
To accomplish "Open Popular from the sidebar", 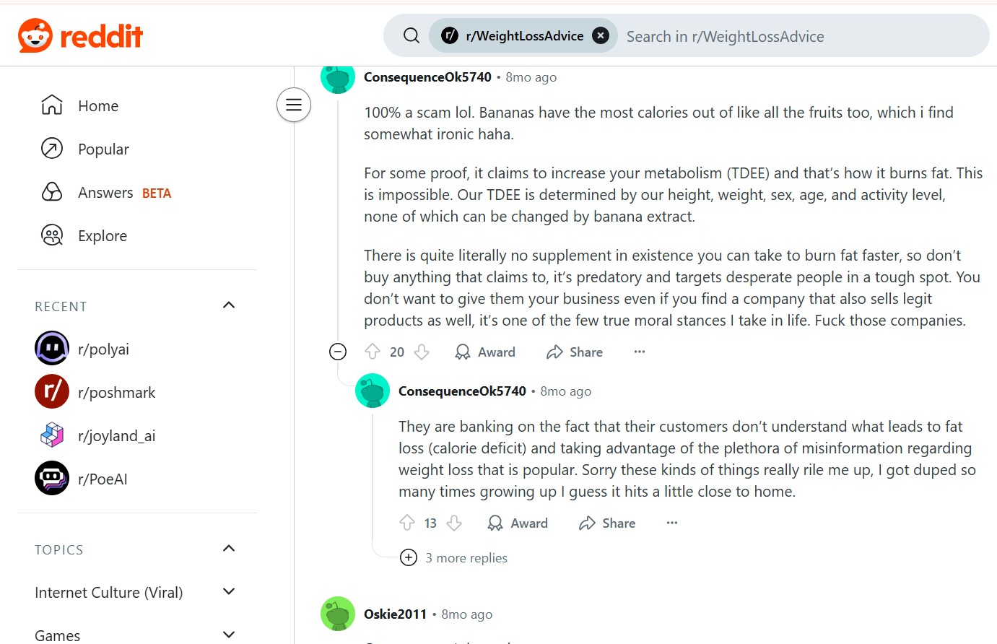I will coord(103,149).
